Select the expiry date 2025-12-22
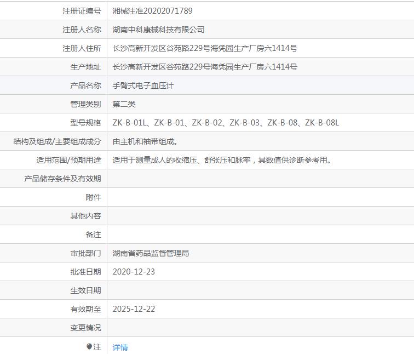Image resolution: width=414 pixels, height=354 pixels. coord(134,309)
